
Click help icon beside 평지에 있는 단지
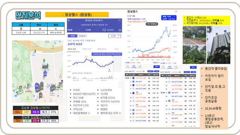click(x=120, y=113)
